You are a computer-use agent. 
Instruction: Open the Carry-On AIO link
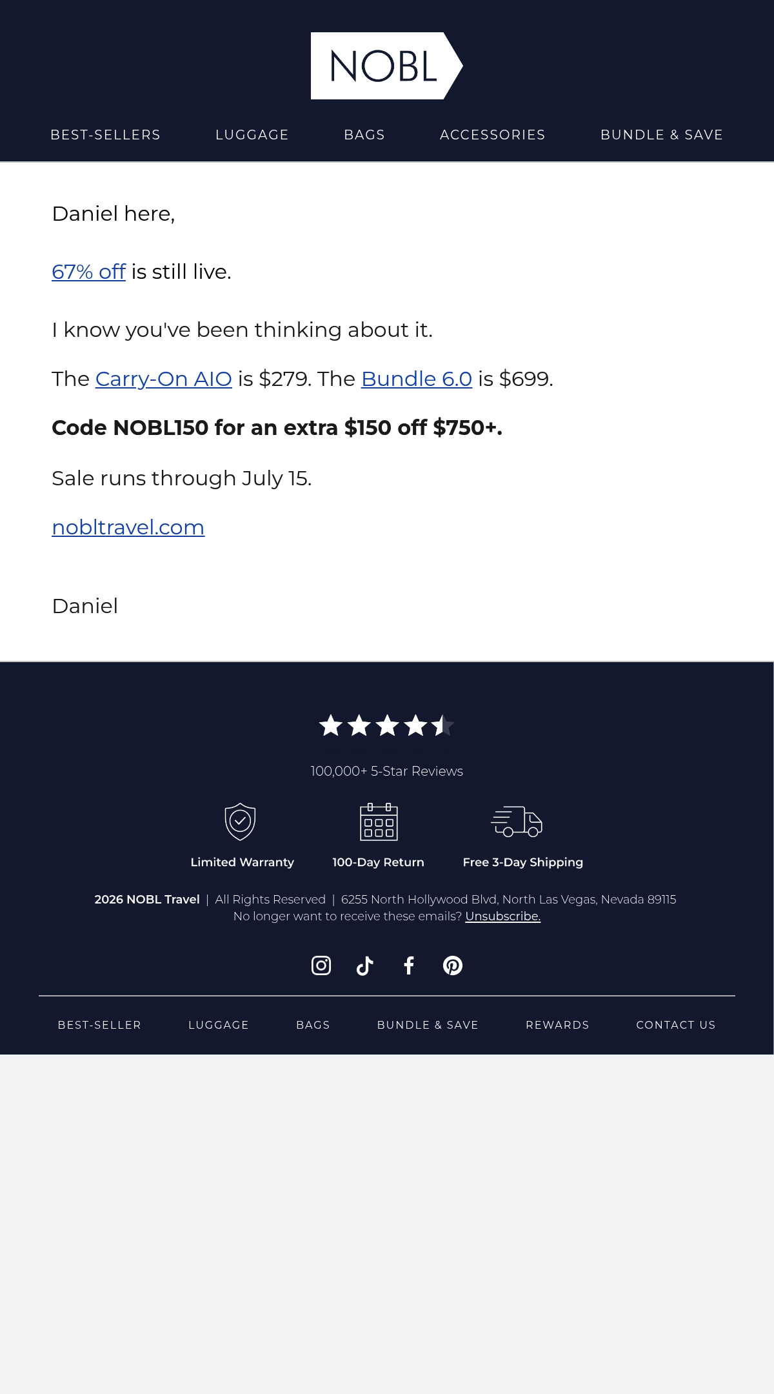point(164,379)
